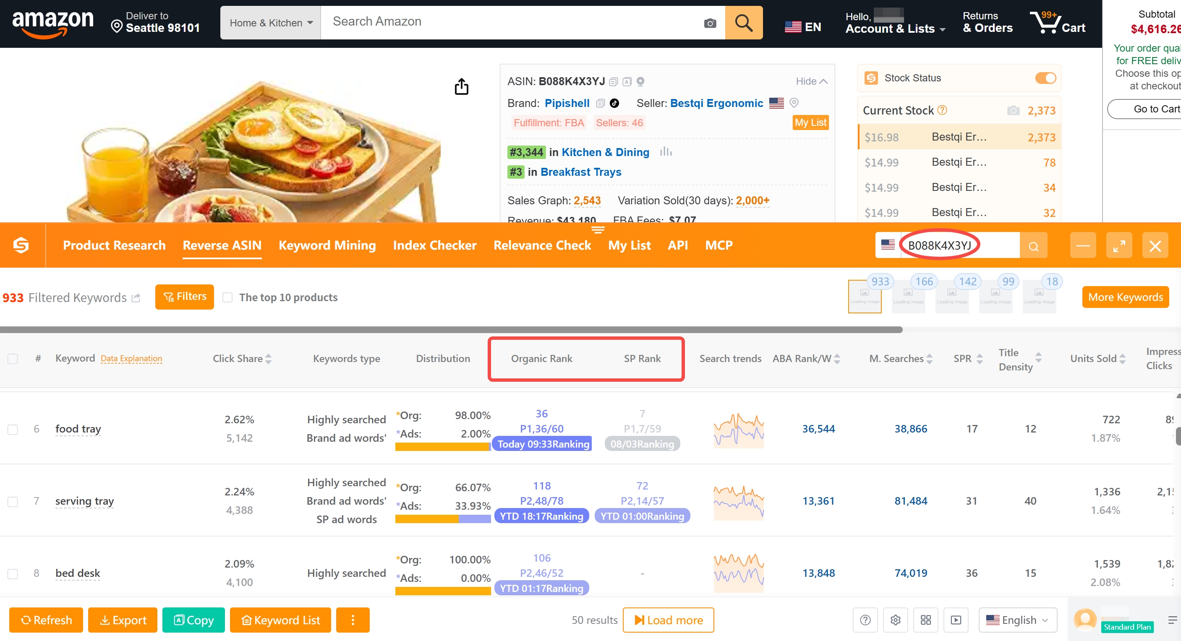Click the Export button

[x=123, y=620]
